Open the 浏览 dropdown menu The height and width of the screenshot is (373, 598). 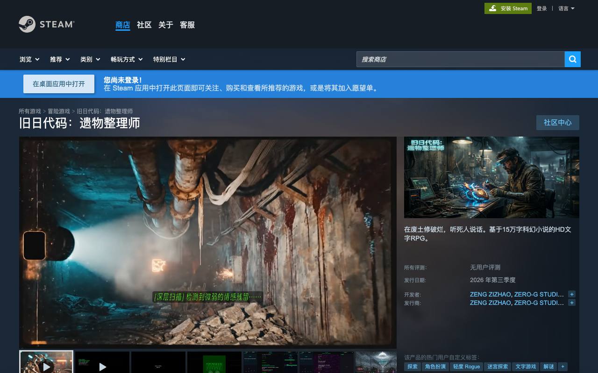click(x=29, y=59)
